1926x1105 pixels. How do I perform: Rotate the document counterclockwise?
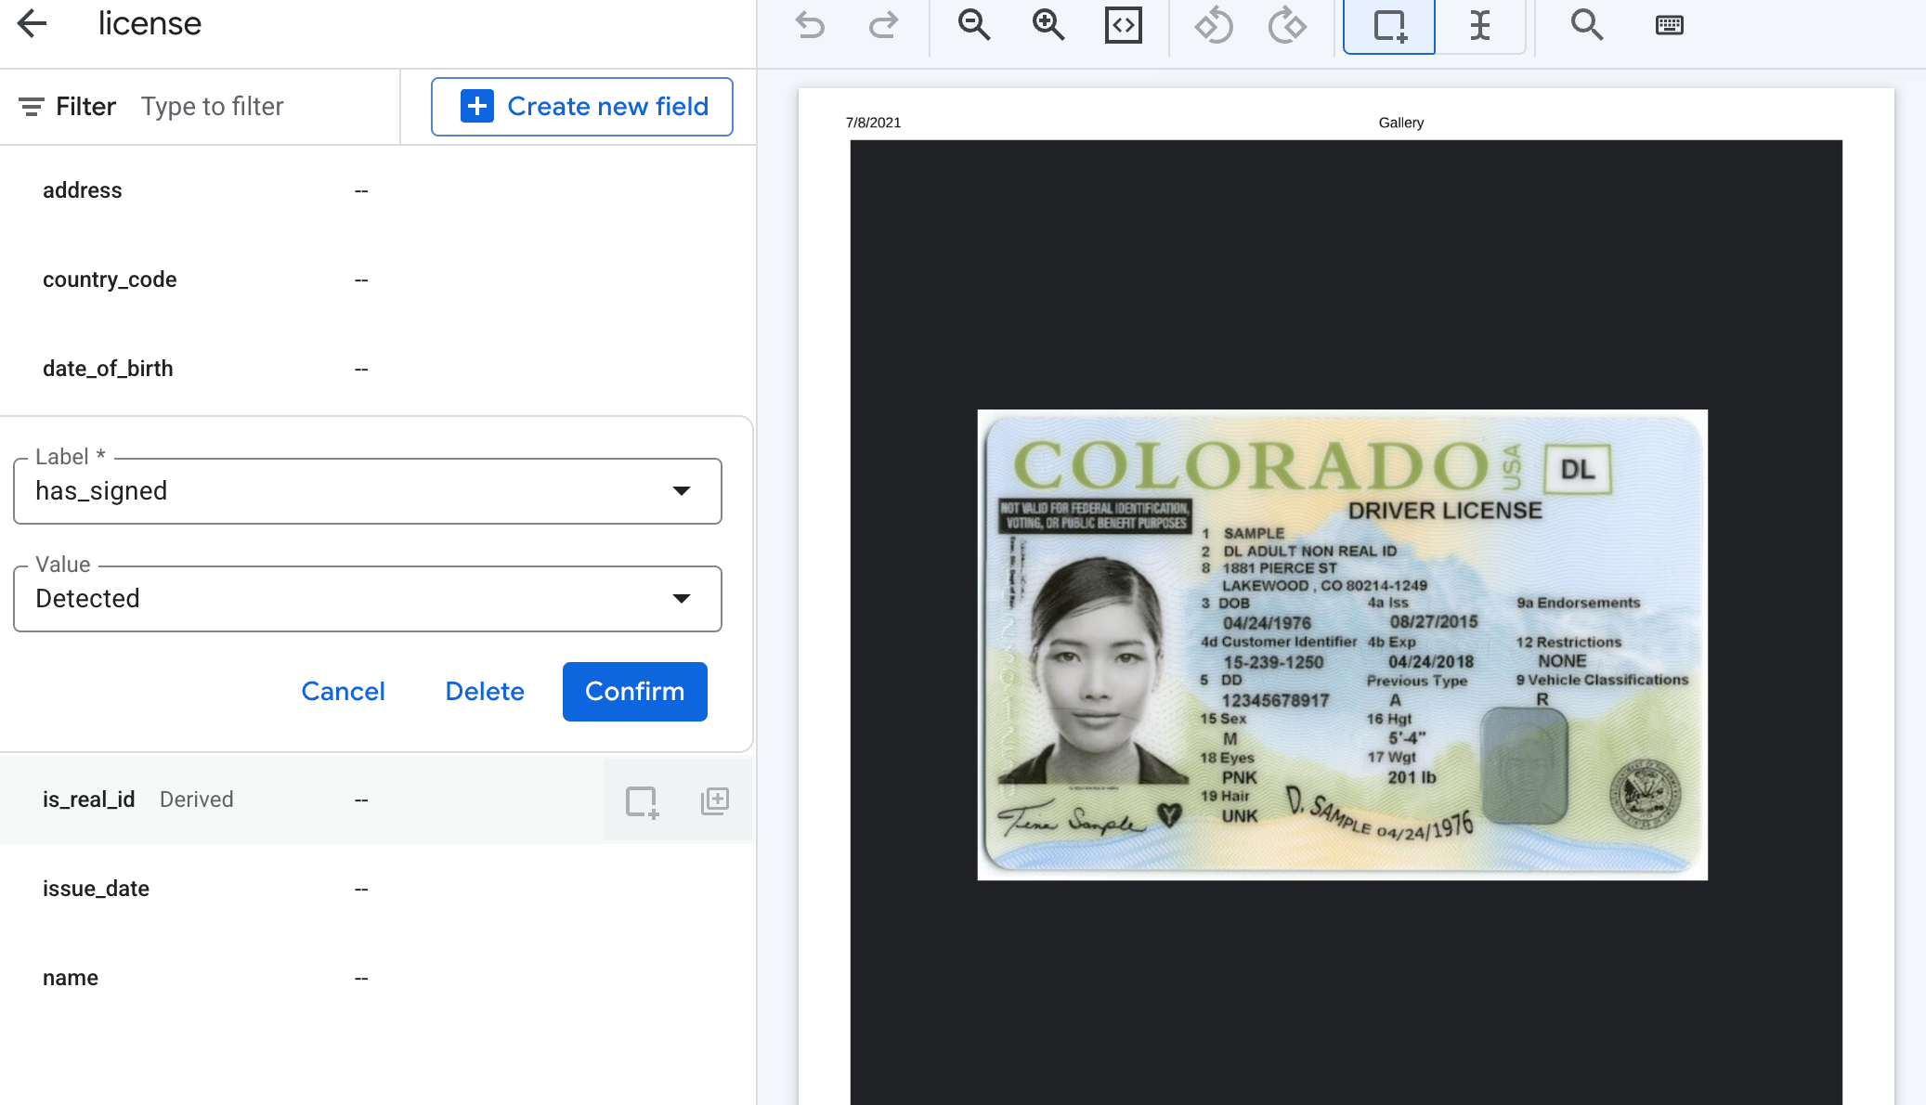(x=1212, y=25)
